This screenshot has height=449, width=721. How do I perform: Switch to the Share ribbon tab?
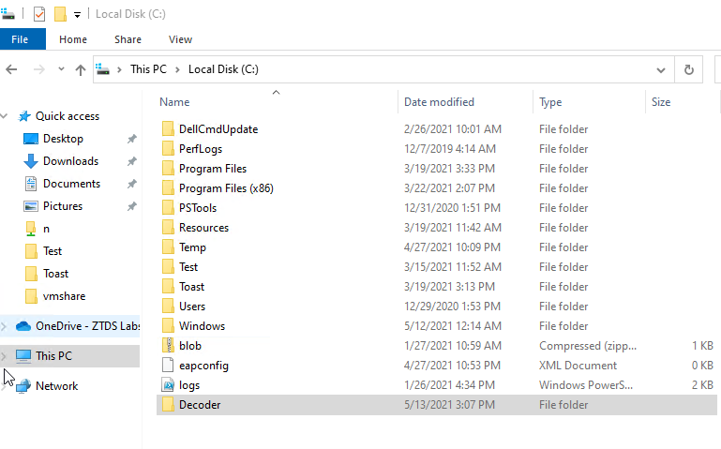pyautogui.click(x=128, y=39)
